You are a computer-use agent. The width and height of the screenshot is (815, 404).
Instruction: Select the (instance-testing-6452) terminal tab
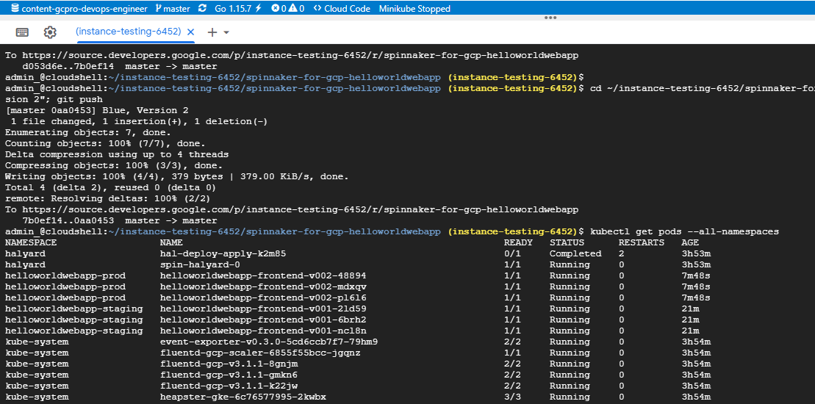[x=128, y=32]
